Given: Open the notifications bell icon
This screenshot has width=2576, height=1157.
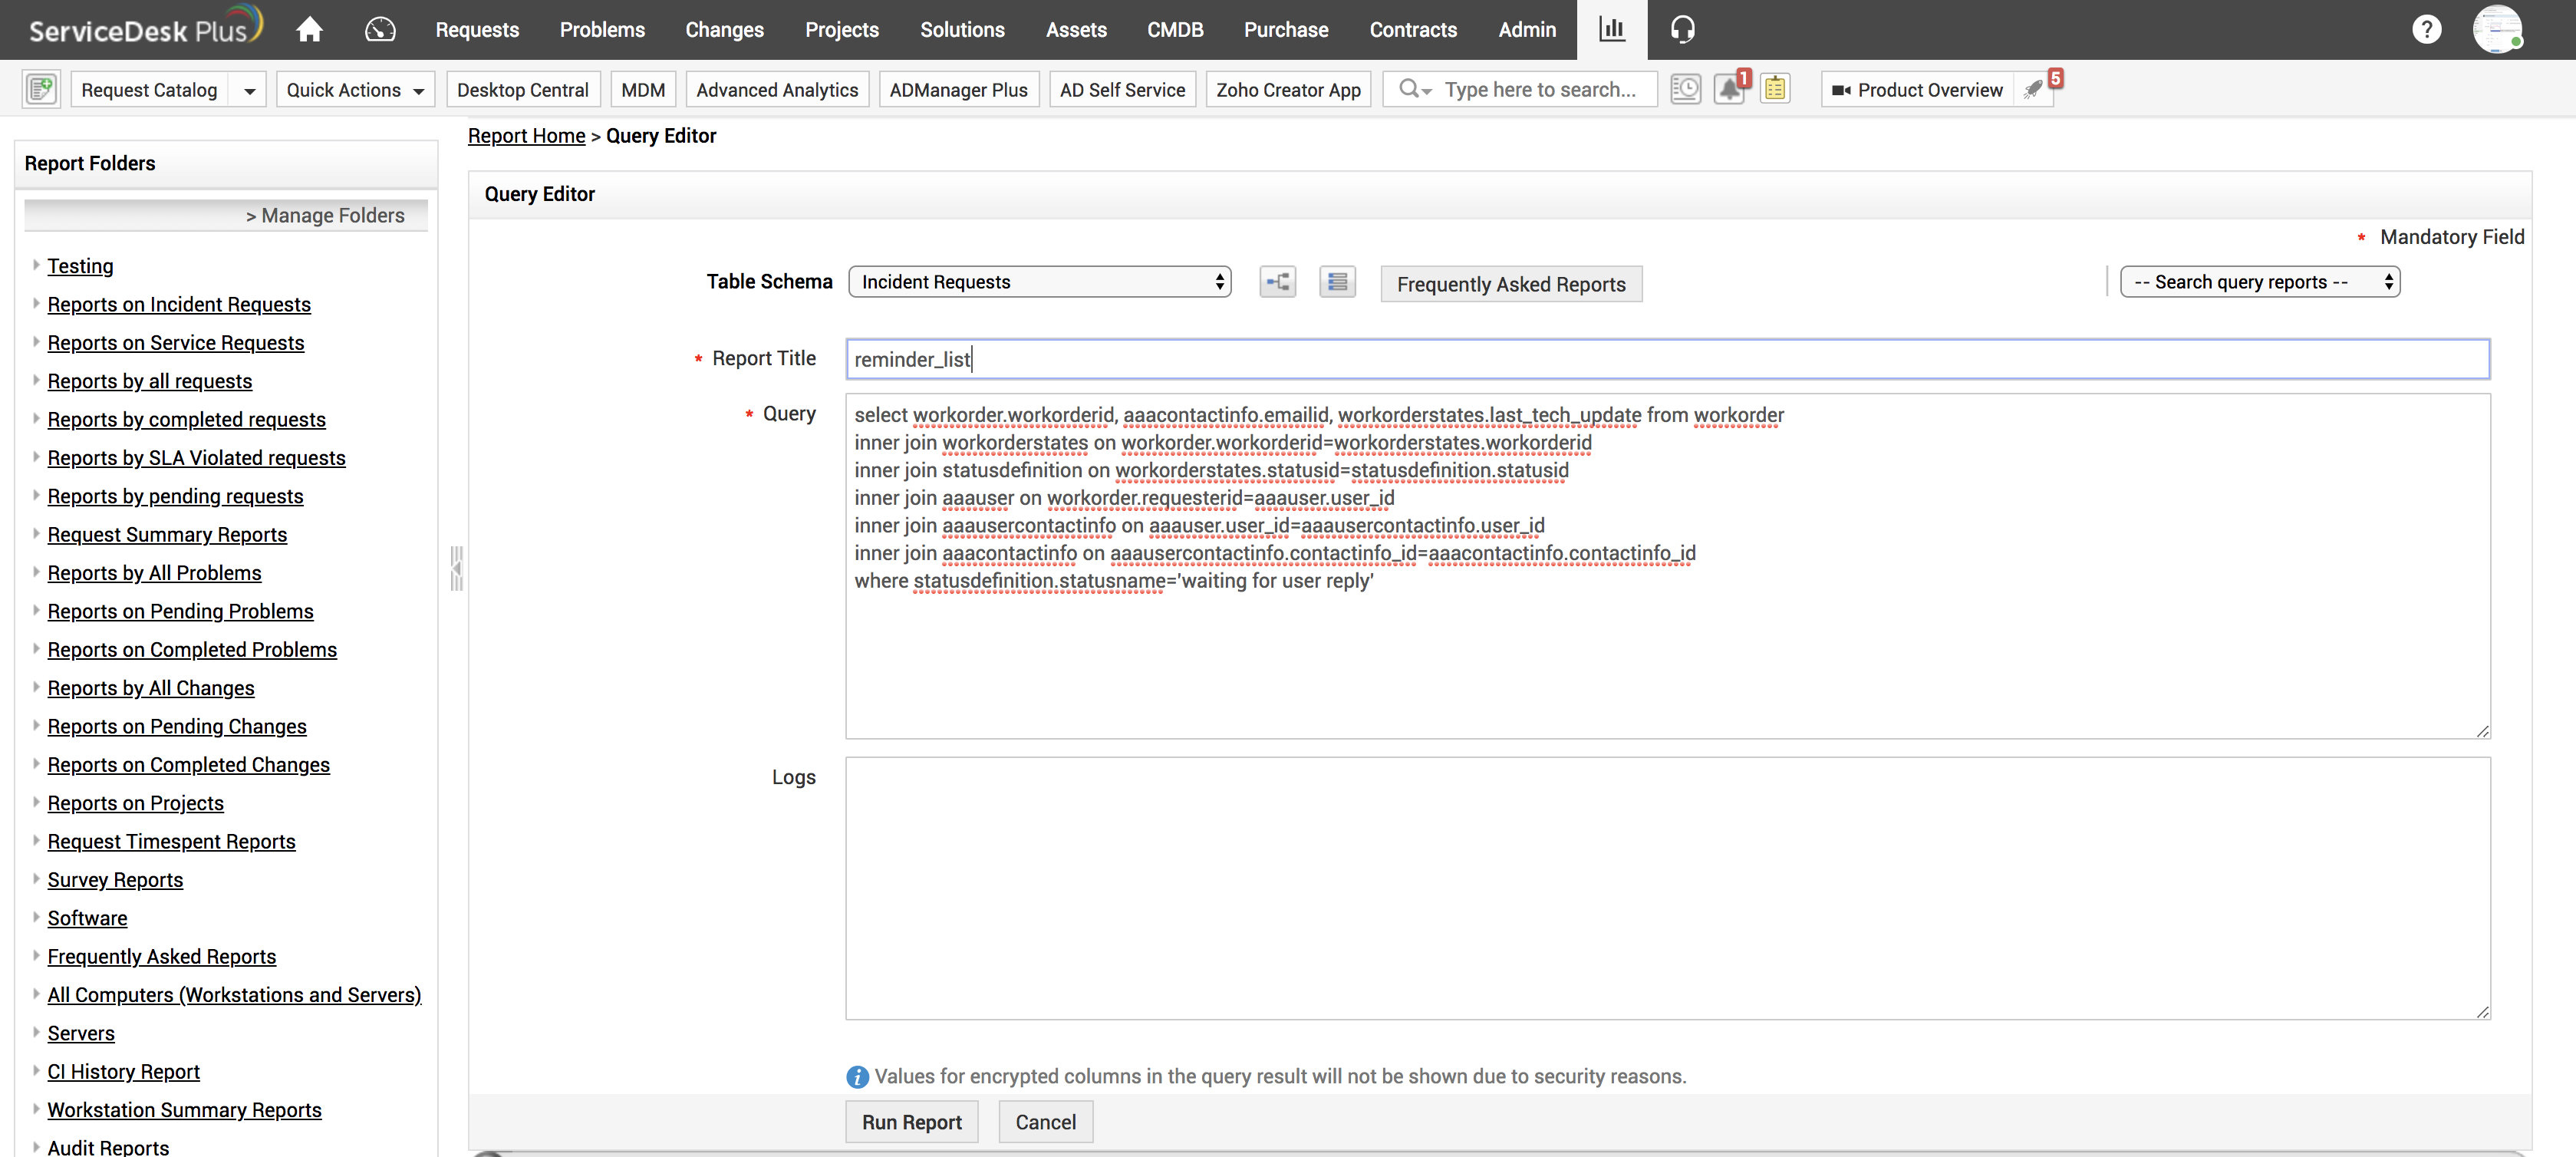Looking at the screenshot, I should pos(1729,89).
